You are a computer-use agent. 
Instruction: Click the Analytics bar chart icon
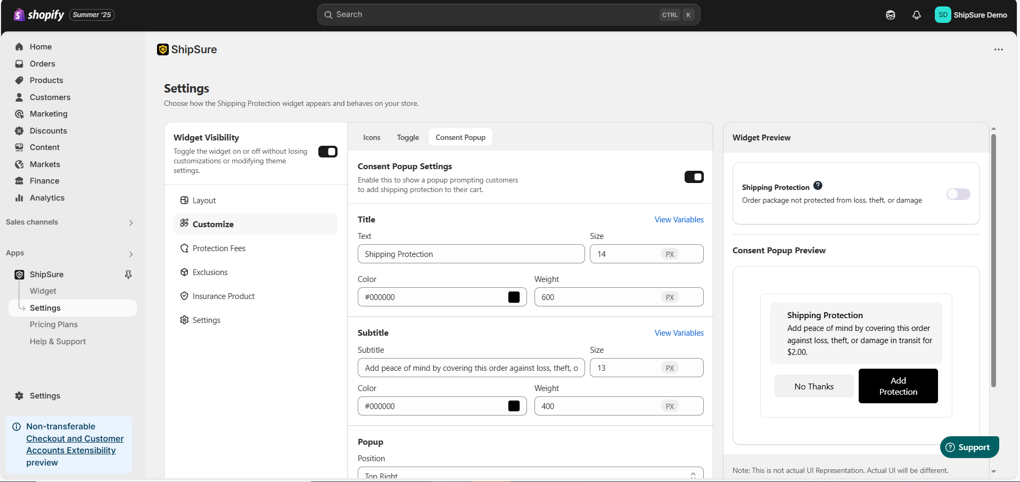19,198
